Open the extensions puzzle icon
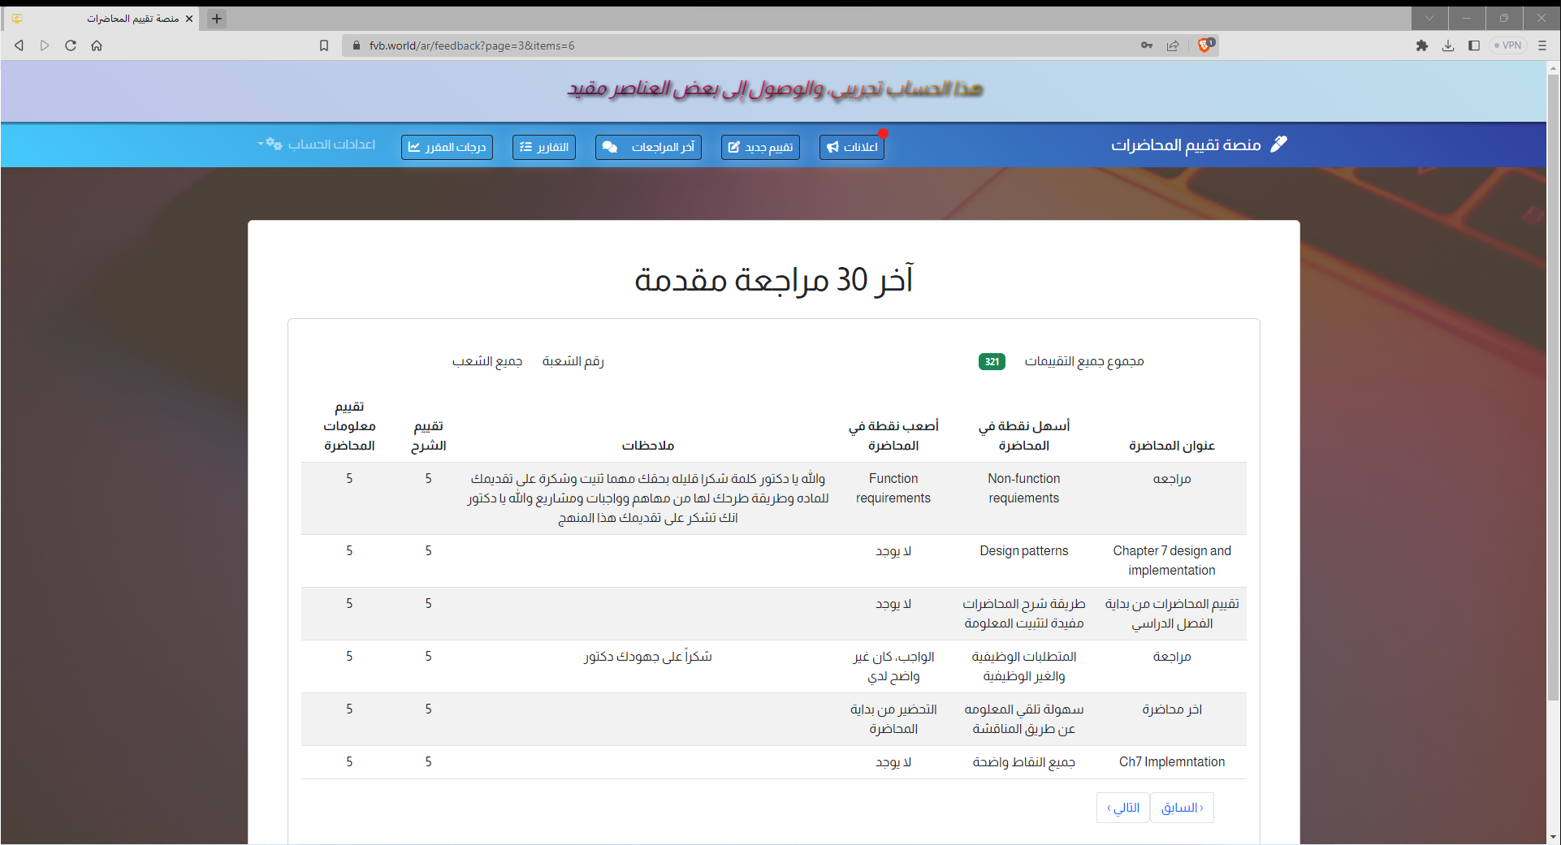The width and height of the screenshot is (1561, 845). point(1421,45)
